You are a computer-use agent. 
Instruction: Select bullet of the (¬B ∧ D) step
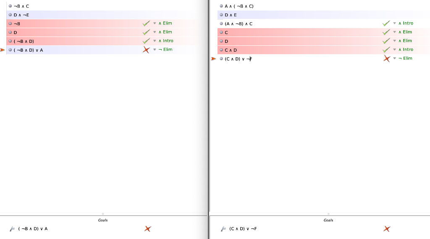point(10,41)
